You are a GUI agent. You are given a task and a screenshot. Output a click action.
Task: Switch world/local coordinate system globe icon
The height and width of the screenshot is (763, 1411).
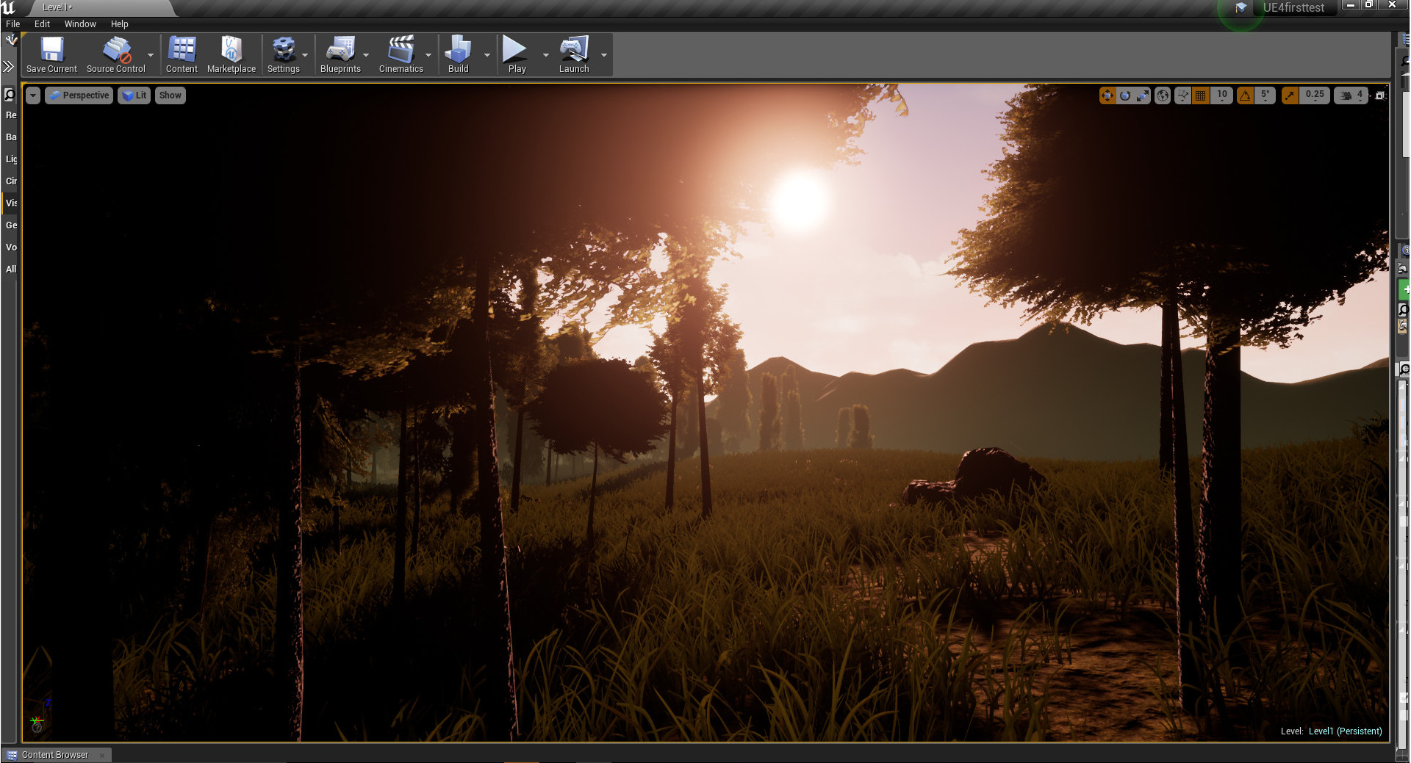point(1163,95)
